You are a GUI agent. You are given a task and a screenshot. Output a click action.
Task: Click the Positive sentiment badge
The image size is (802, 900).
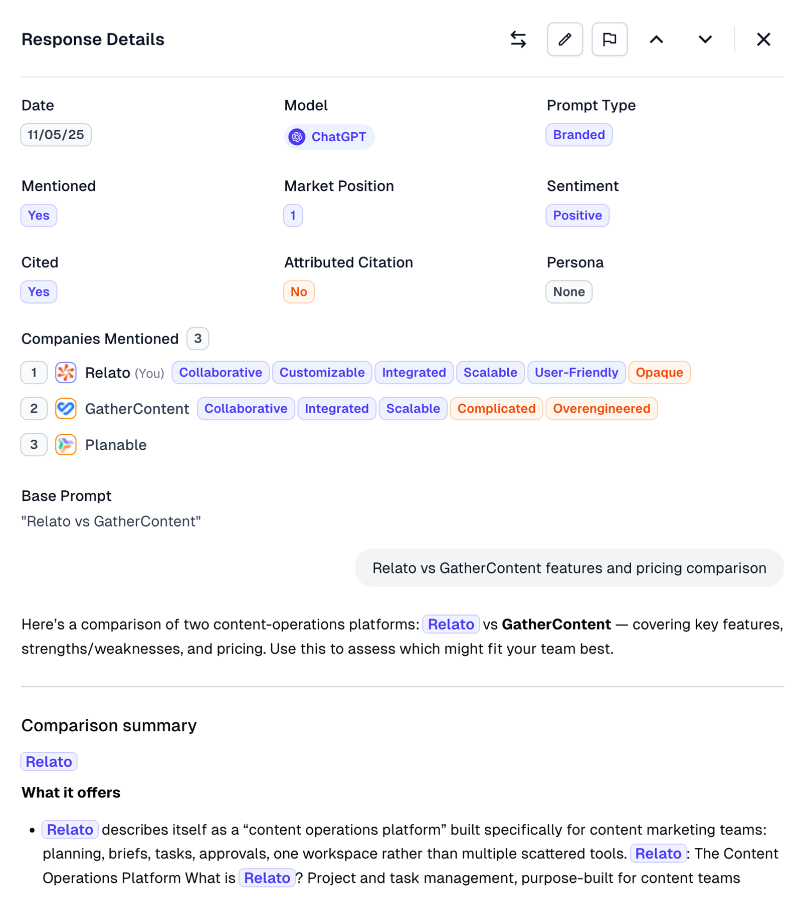[577, 215]
